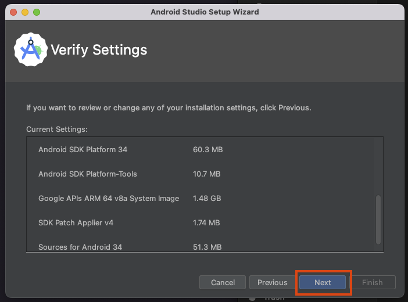Image resolution: width=408 pixels, height=302 pixels.
Task: Click the 51.3 MB size value
Action: point(207,247)
